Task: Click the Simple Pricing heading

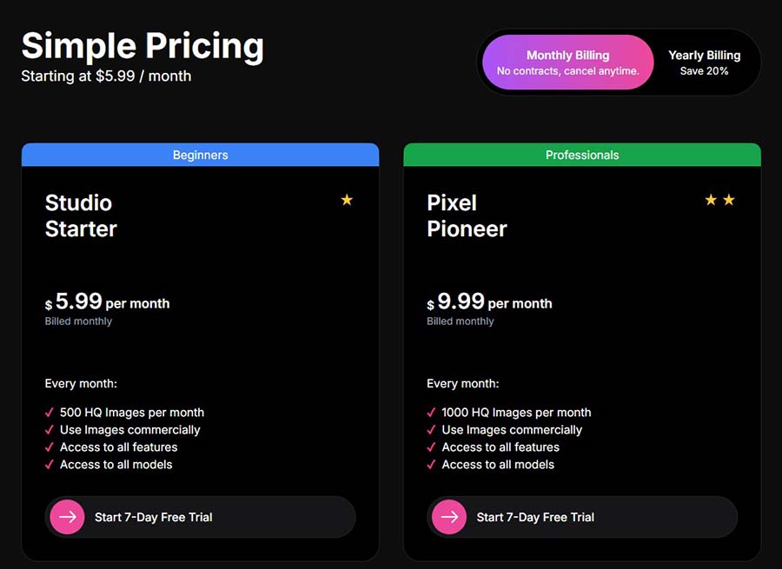Action: [142, 46]
